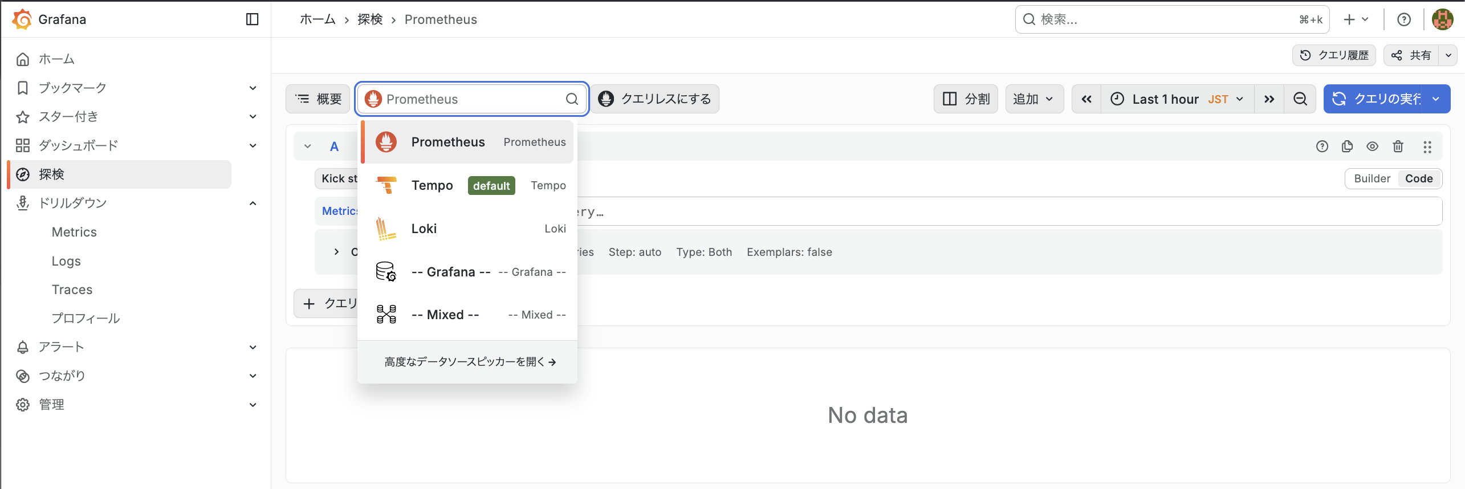Click the Go queryless (クエリレスにする) button
The width and height of the screenshot is (1465, 489).
[654, 99]
